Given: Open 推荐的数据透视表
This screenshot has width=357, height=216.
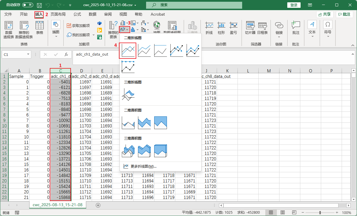Looking at the screenshot, I should tap(24, 30).
